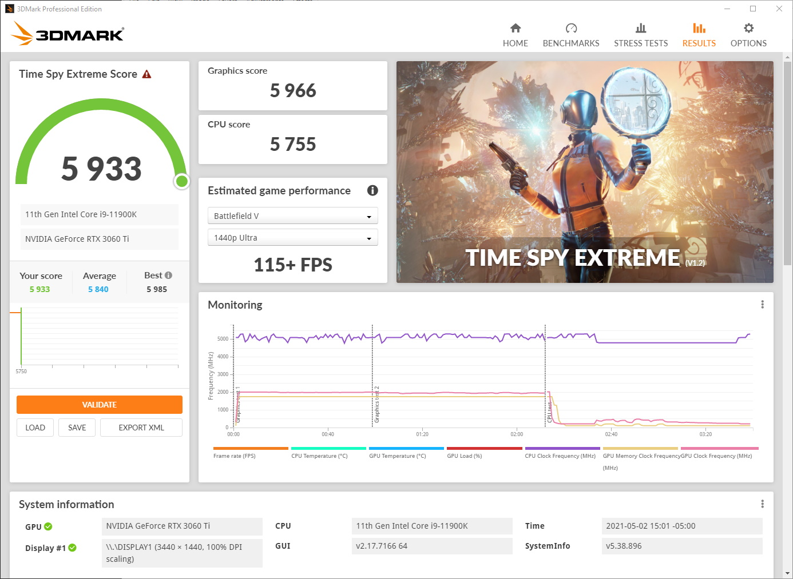Click the Home icon in navigation

516,28
